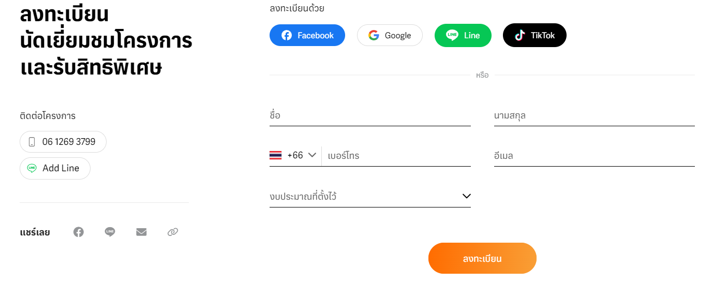This screenshot has width=713, height=282.
Task: Share by email envelope icon
Action: (x=141, y=232)
